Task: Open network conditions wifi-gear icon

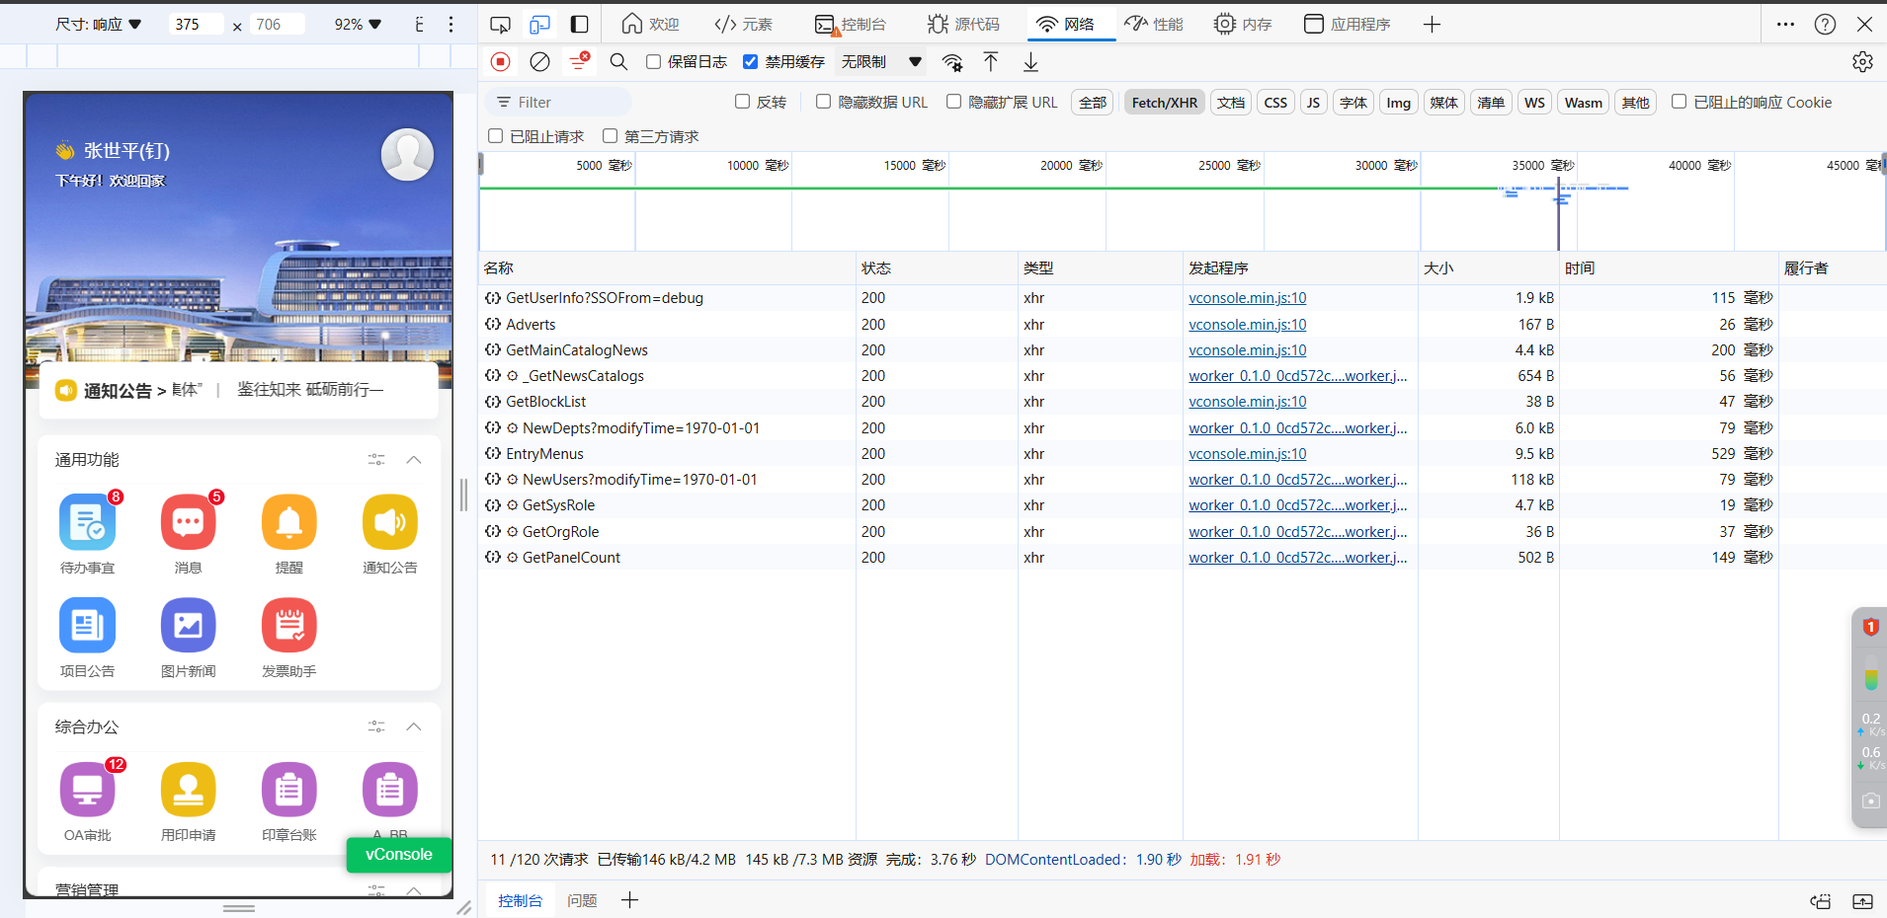Action: coord(952,62)
